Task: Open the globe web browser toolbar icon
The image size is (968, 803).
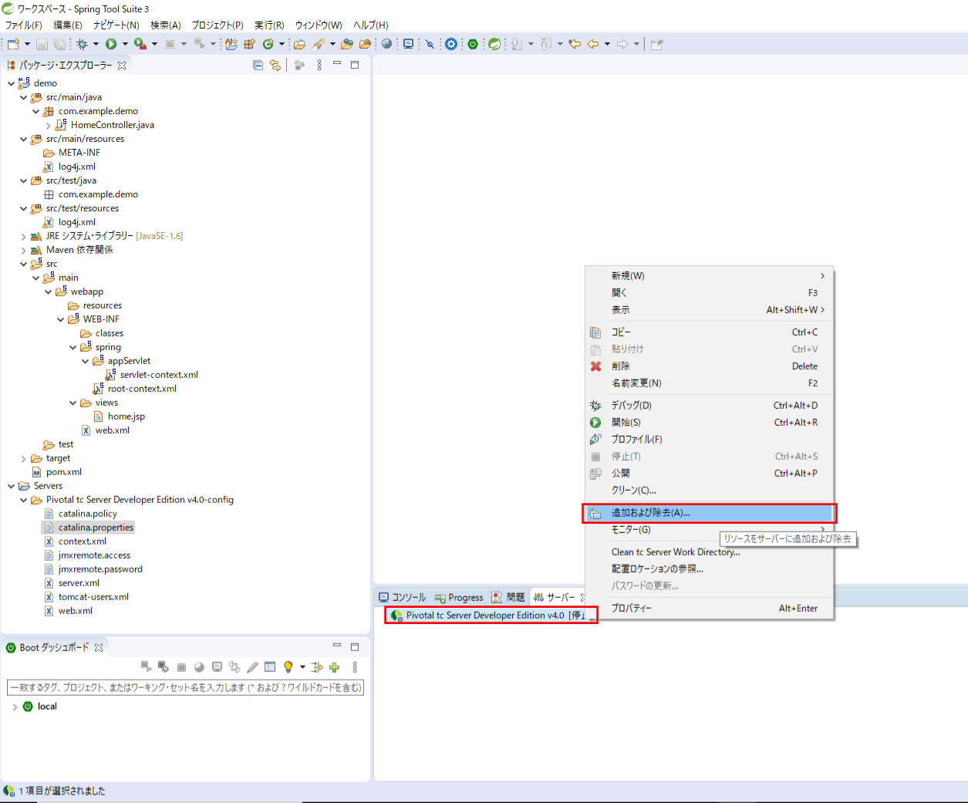Action: pyautogui.click(x=386, y=44)
